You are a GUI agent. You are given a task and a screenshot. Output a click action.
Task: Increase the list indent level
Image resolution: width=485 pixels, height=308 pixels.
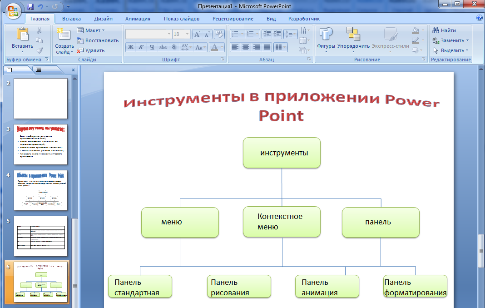click(277, 34)
